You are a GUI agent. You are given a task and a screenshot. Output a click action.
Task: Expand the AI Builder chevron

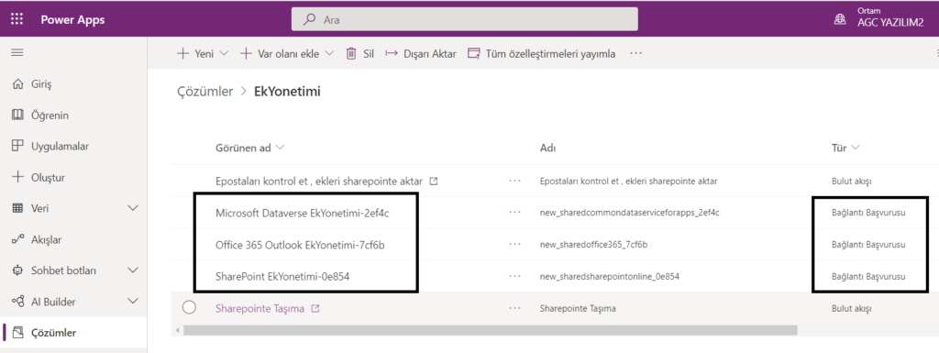[133, 302]
